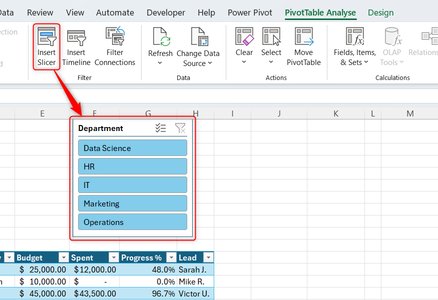The height and width of the screenshot is (300, 438).
Task: Click the Victor U. lead cell
Action: (x=196, y=293)
